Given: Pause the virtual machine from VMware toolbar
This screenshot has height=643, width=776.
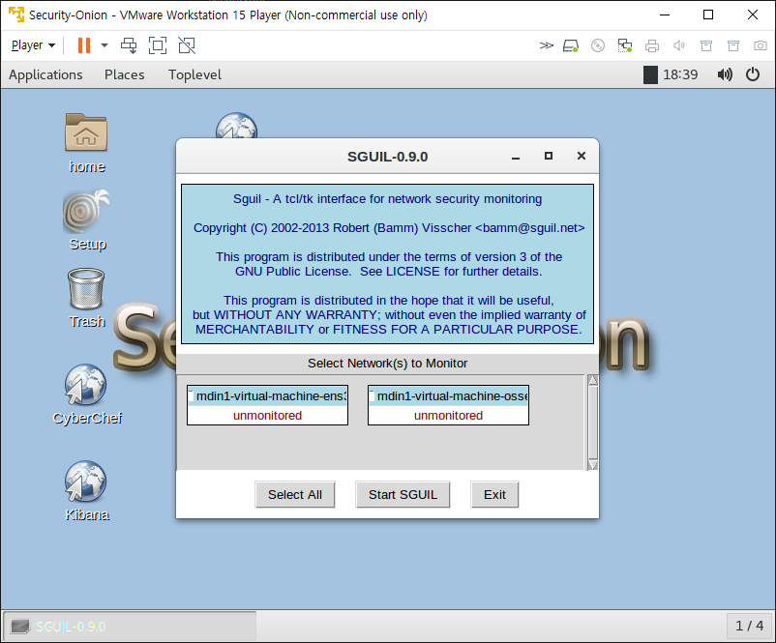Looking at the screenshot, I should [84, 45].
